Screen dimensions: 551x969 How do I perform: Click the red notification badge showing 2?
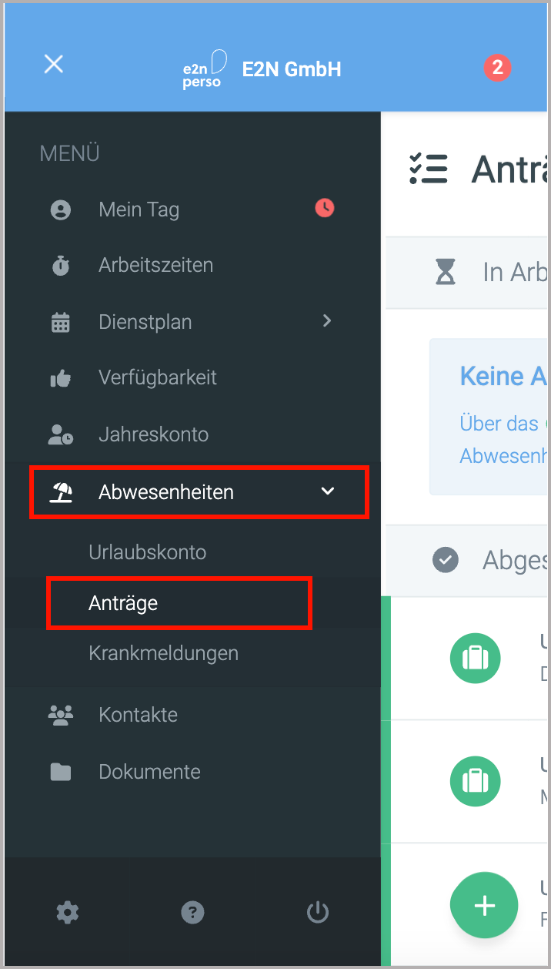[x=497, y=68]
